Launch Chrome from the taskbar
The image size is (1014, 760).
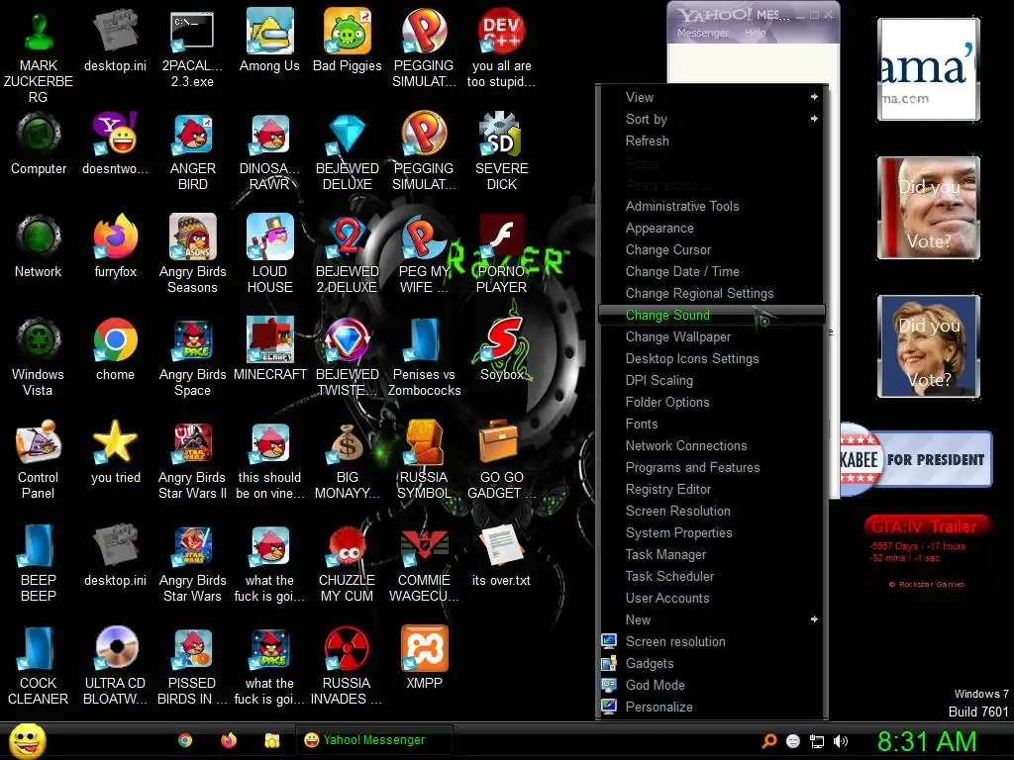click(x=185, y=740)
